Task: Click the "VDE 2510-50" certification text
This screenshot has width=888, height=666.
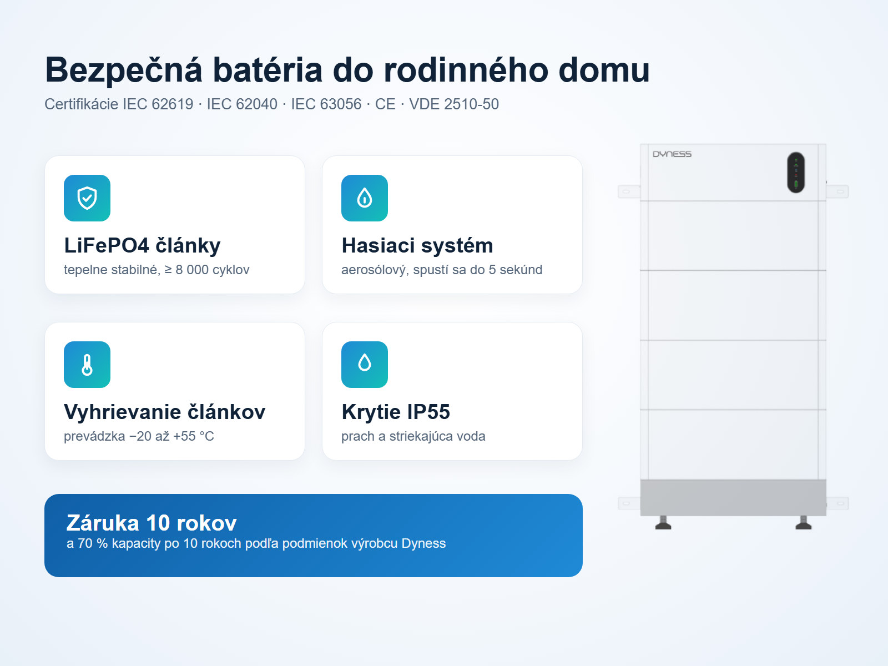Action: [x=454, y=104]
